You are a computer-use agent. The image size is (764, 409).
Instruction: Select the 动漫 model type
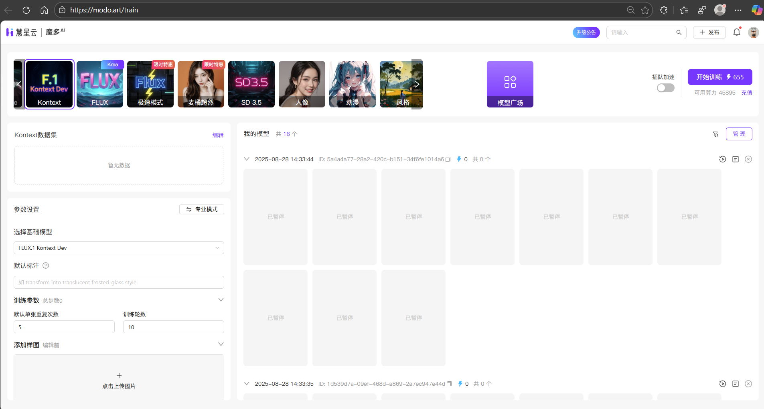[x=353, y=84]
